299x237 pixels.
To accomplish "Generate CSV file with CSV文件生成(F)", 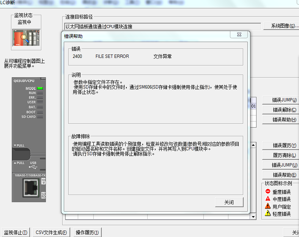I will [51, 232].
